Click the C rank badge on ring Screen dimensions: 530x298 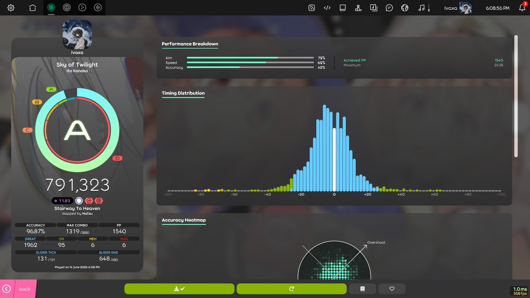[28, 130]
